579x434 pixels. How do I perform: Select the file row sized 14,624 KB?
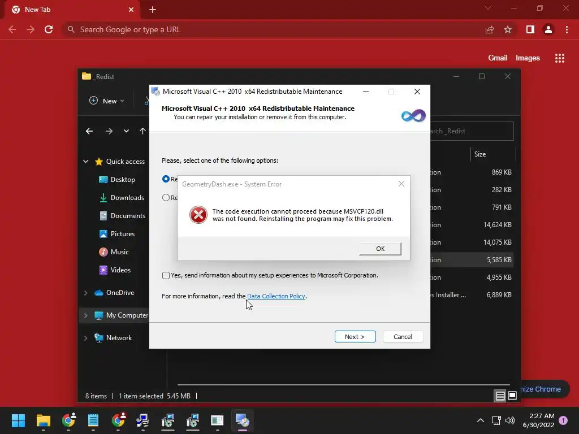pos(471,225)
